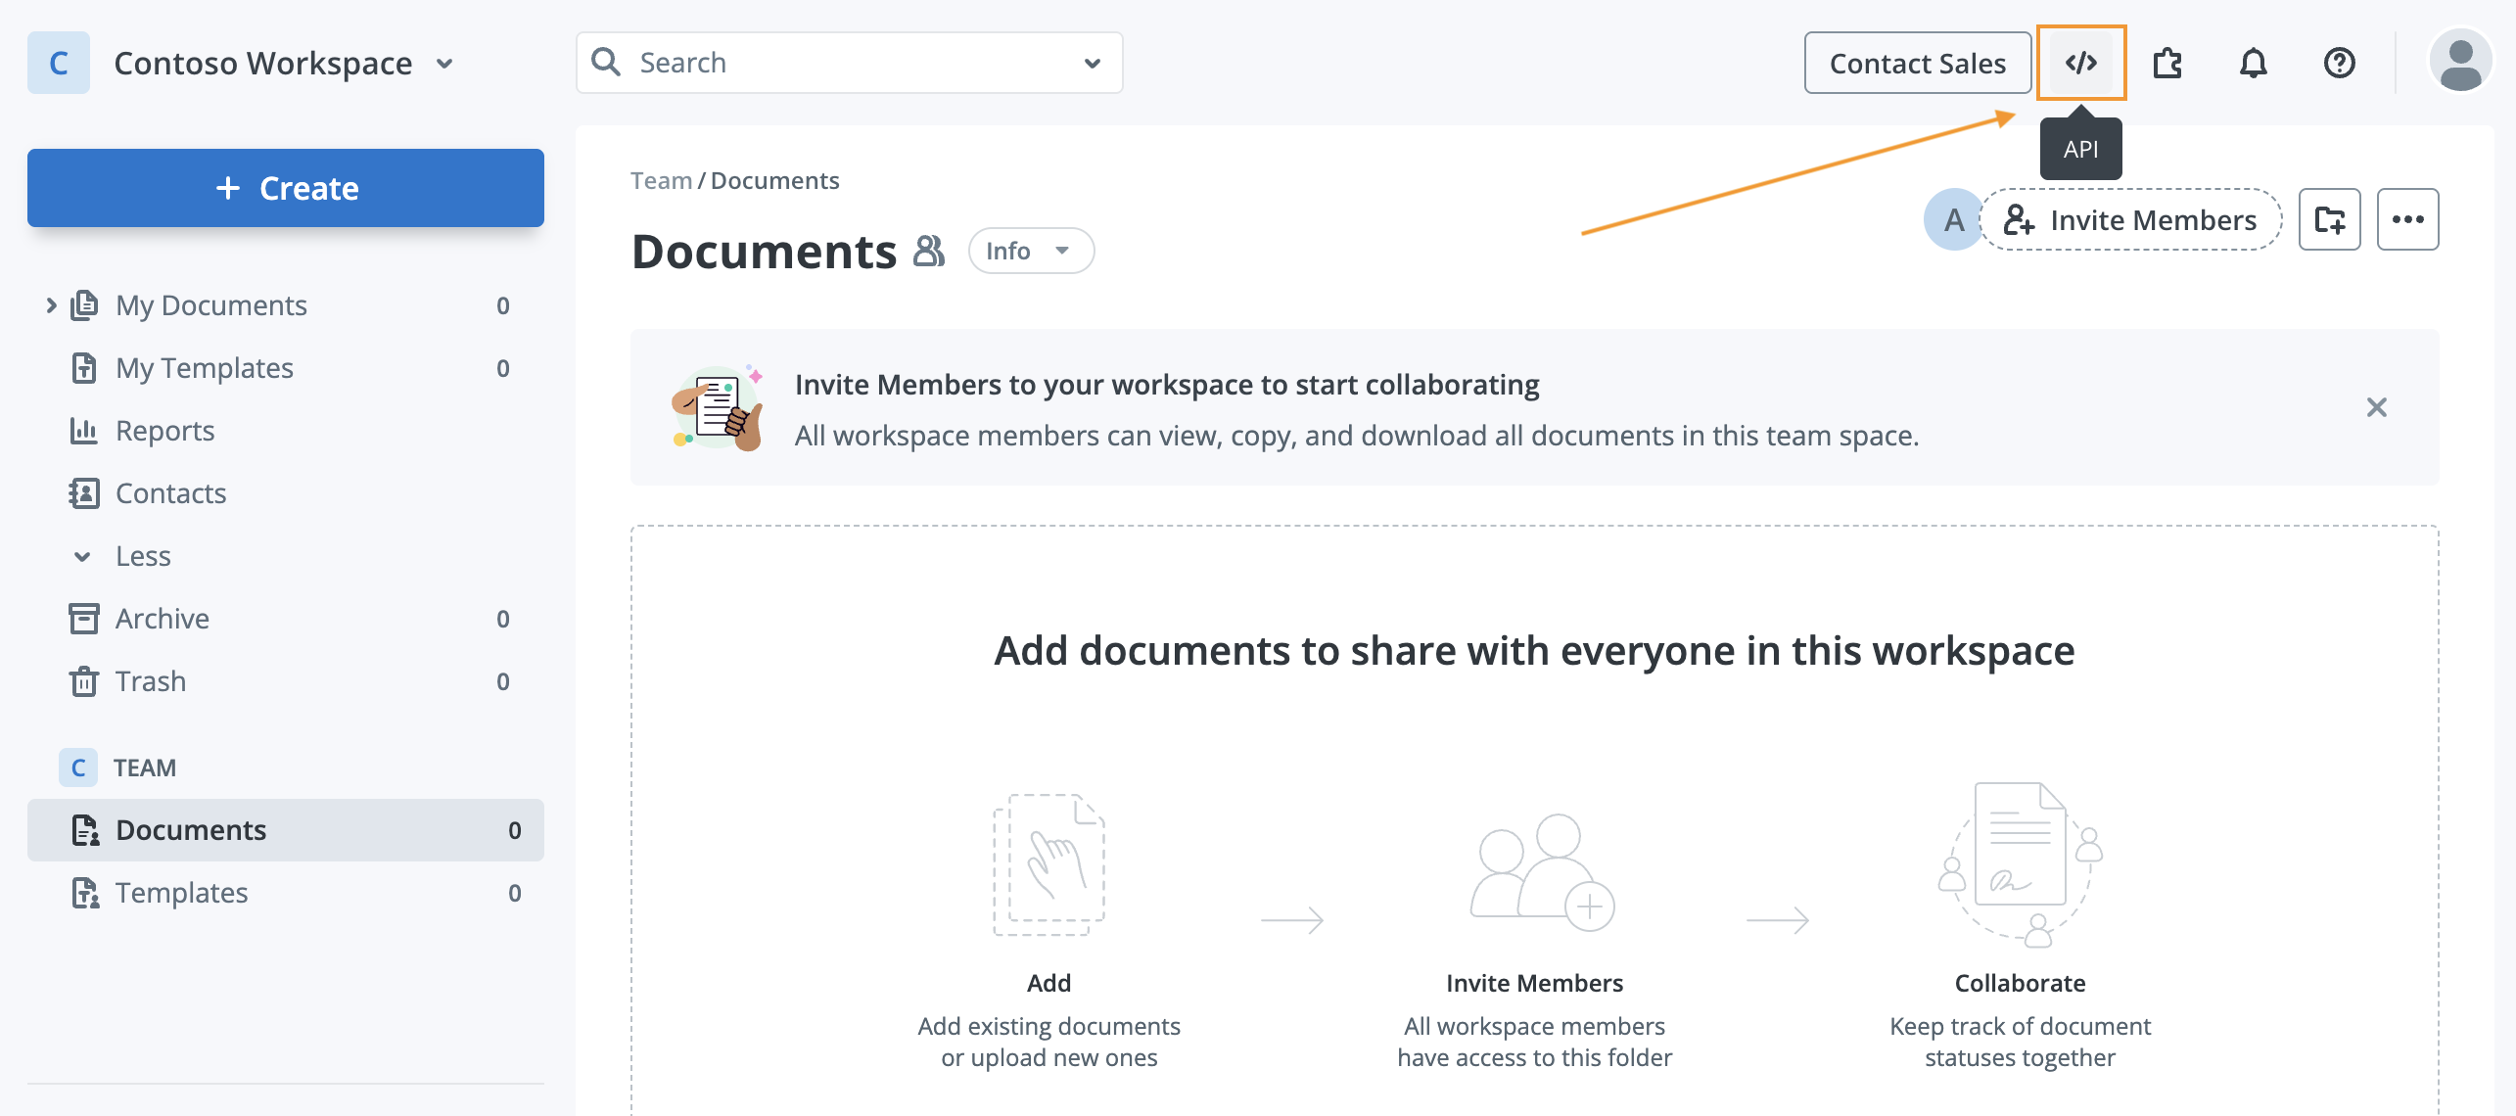Click the Invite Members step caption

tap(1534, 983)
